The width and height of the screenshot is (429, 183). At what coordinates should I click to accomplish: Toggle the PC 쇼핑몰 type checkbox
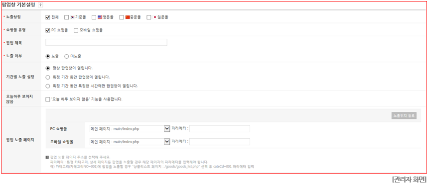point(48,30)
